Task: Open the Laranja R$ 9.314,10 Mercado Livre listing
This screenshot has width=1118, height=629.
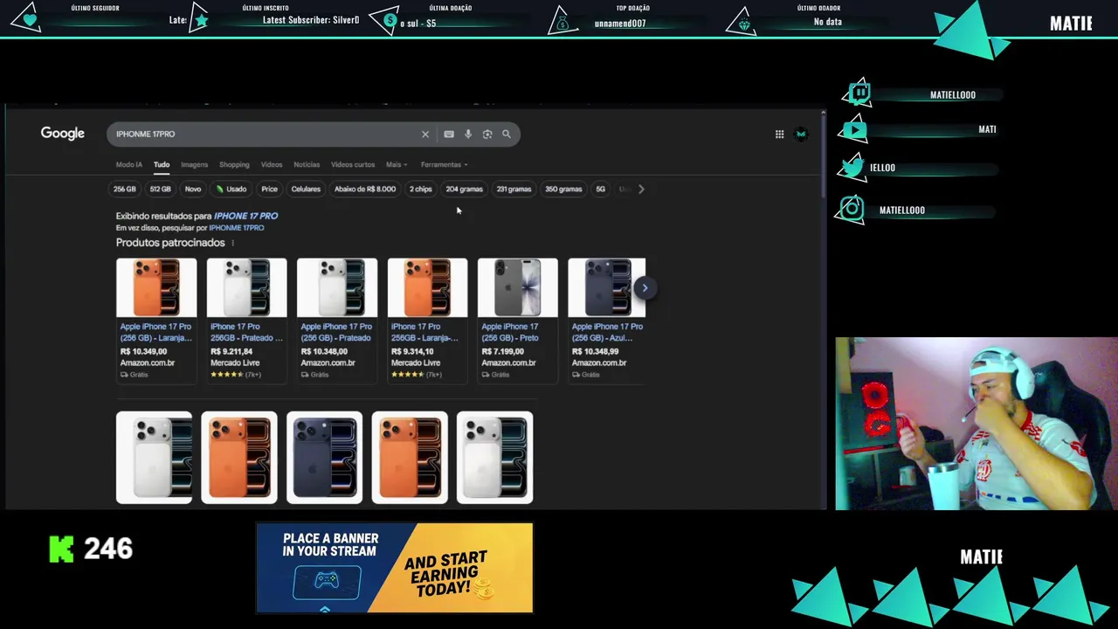Action: pos(427,320)
